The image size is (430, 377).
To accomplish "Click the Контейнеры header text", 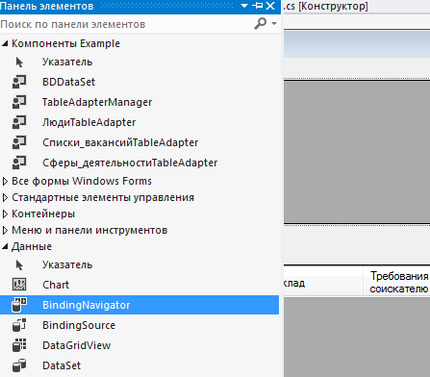I will pos(43,214).
